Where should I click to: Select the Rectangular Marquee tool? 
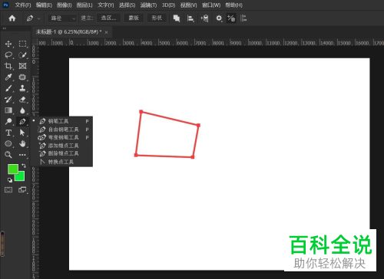(22, 44)
